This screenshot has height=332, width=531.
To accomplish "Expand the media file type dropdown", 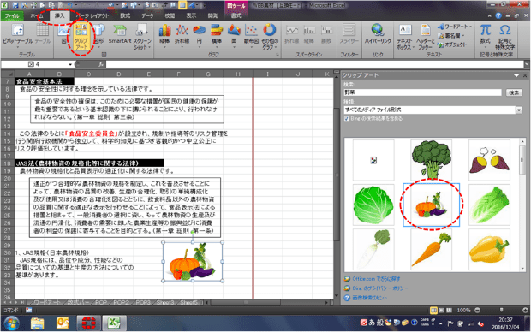I will 519,110.
